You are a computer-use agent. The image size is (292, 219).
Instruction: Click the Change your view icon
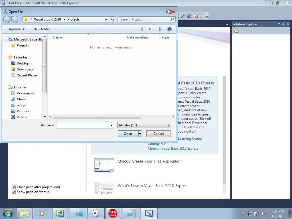(143, 29)
